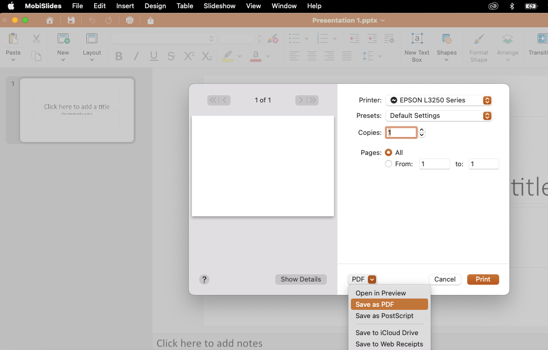Click the Copy pages icon
The height and width of the screenshot is (350, 548).
37,56
